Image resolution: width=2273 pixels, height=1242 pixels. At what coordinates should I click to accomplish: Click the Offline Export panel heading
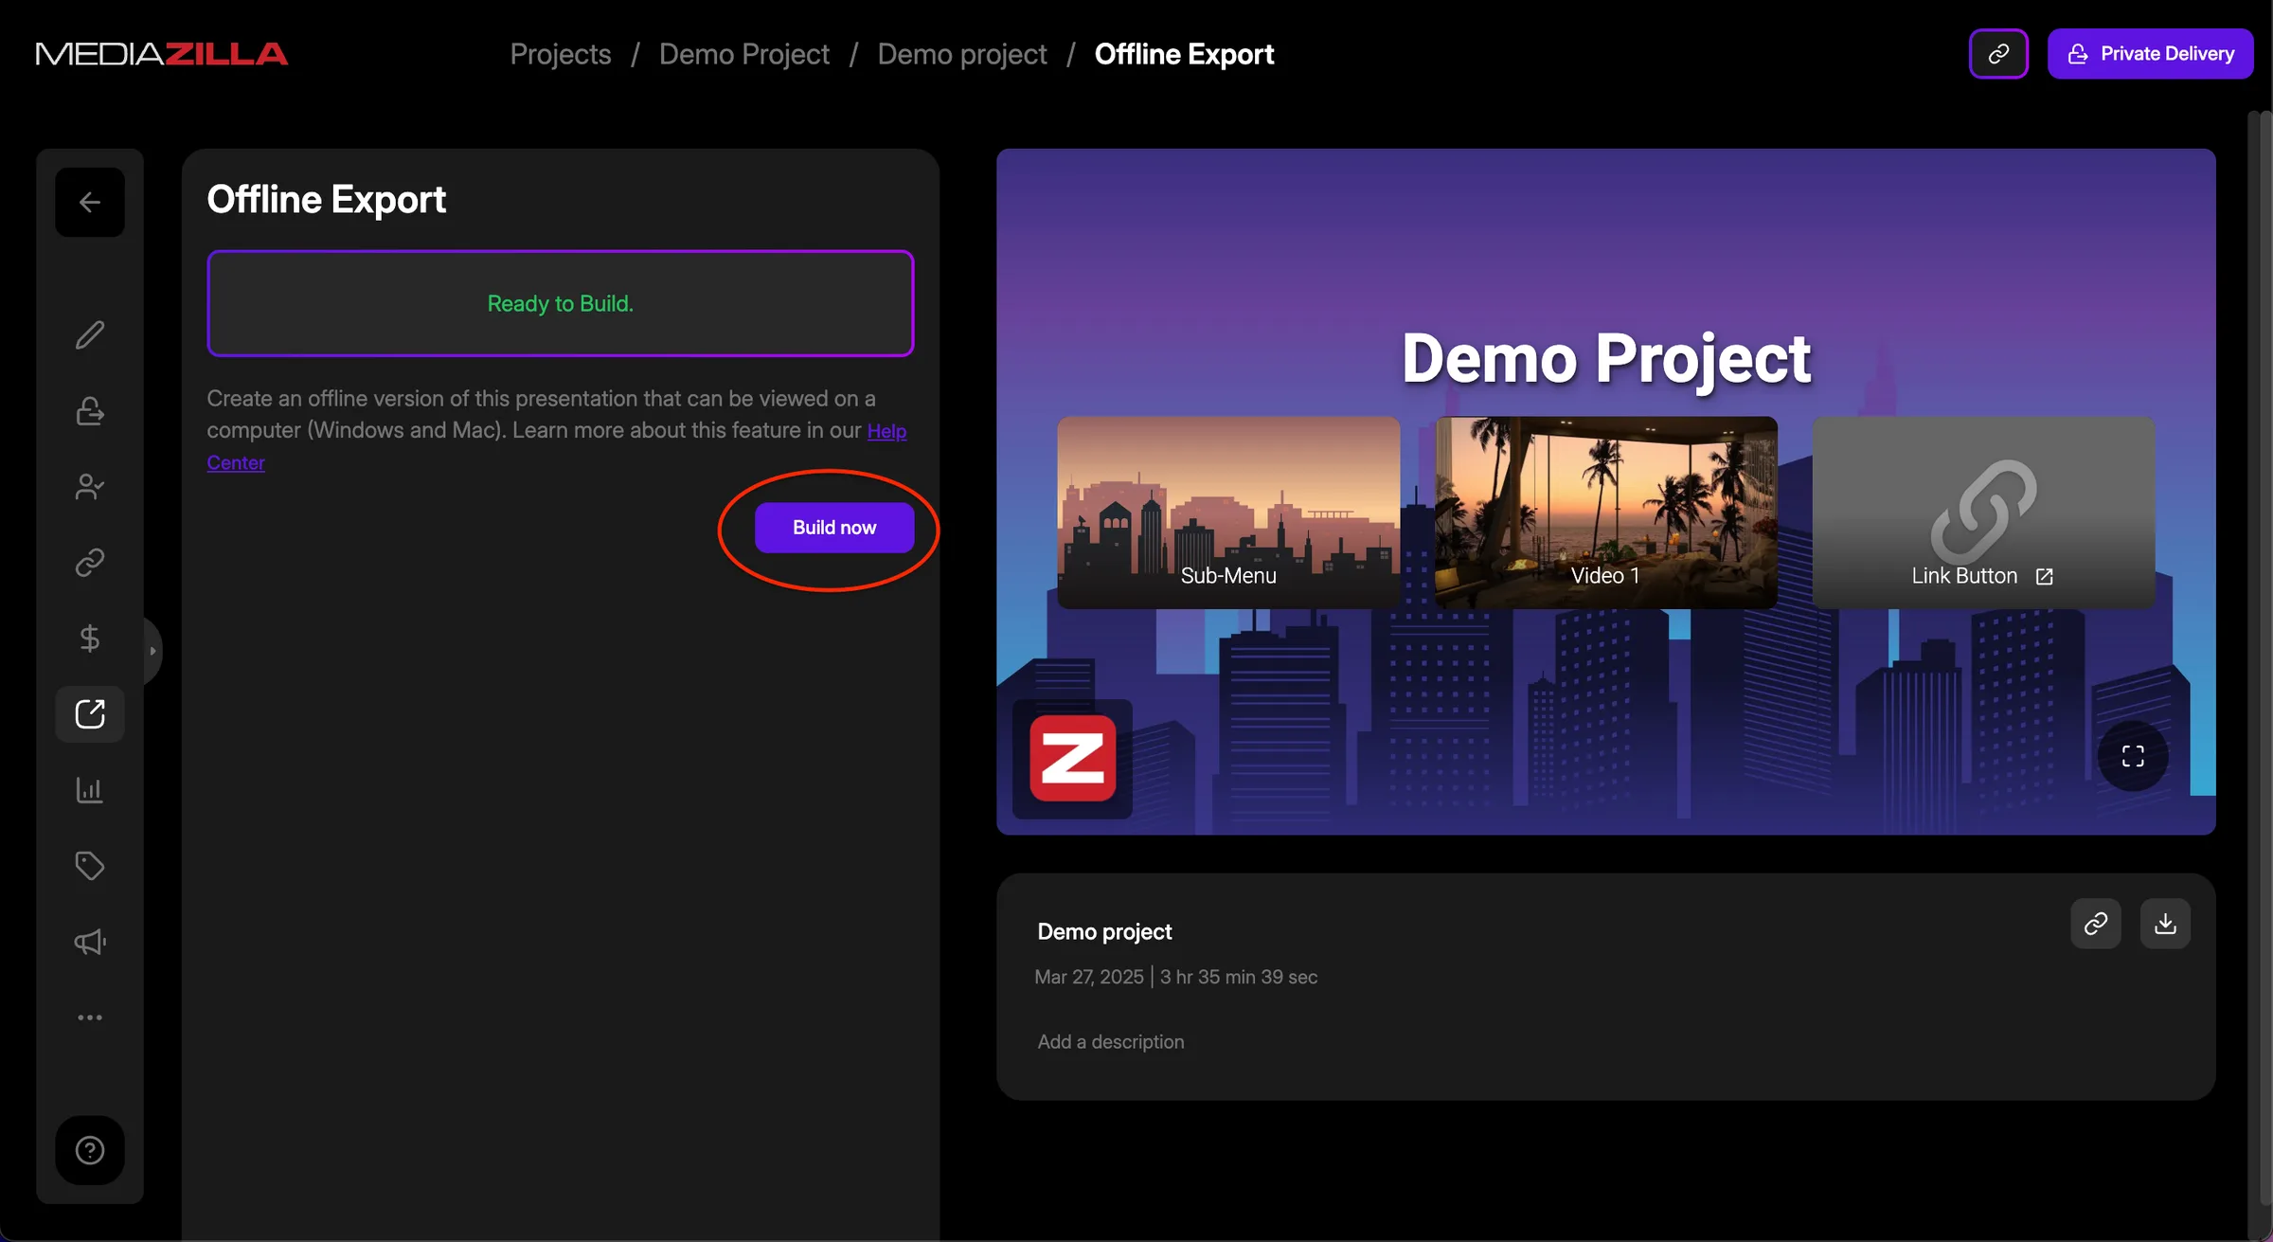click(326, 200)
